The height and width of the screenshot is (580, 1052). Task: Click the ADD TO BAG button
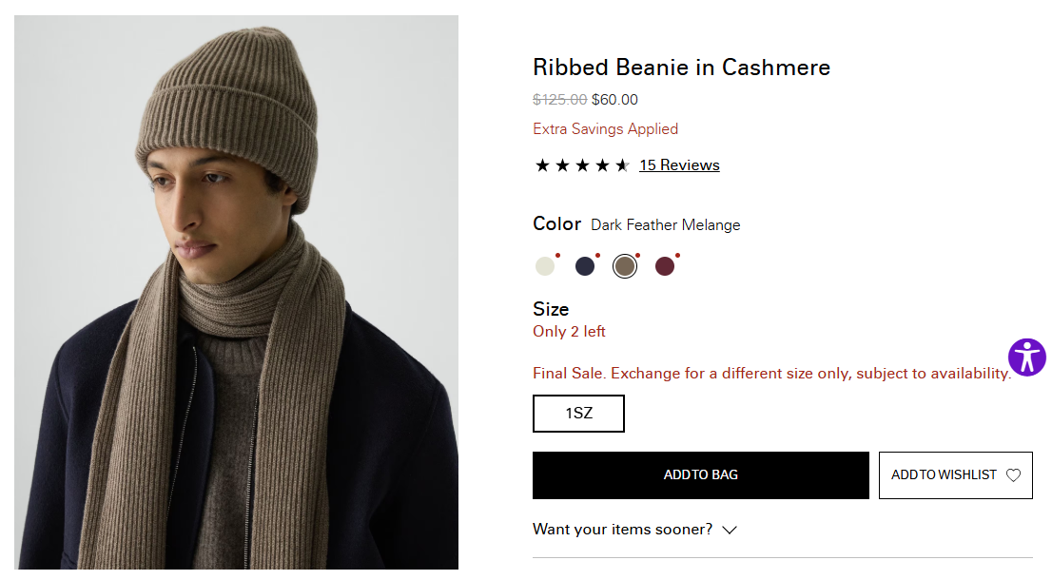700,475
